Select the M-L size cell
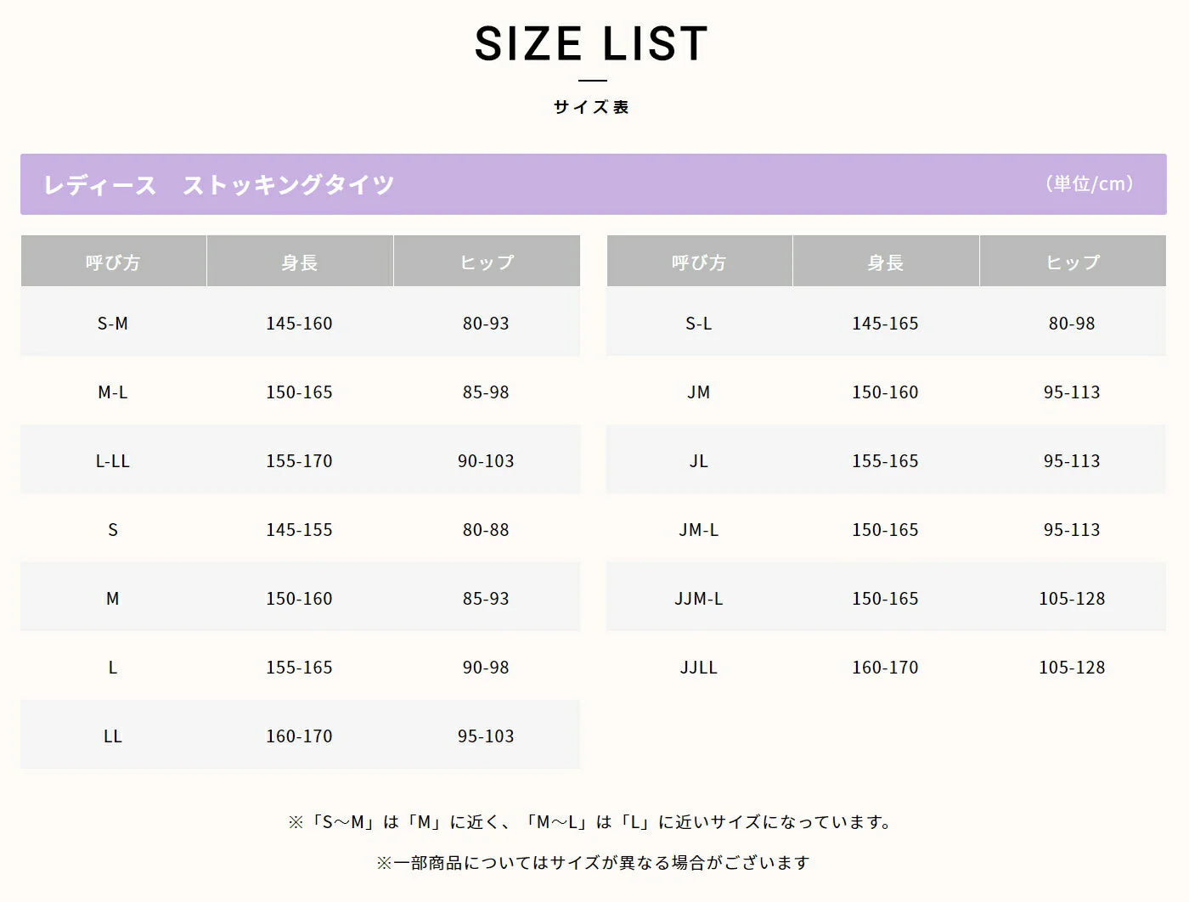 click(x=113, y=392)
